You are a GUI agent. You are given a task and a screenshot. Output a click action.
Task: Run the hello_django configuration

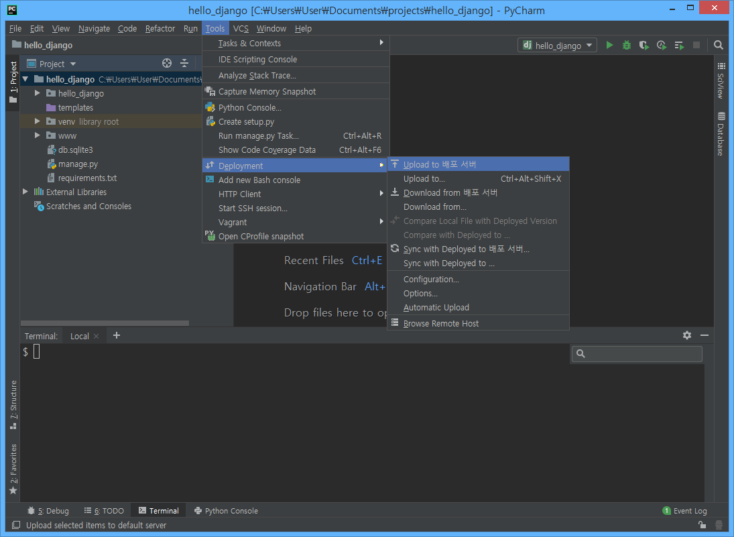609,45
